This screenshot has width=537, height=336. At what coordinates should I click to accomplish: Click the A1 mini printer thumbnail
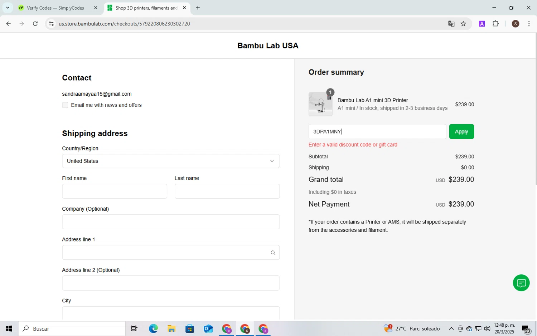click(320, 104)
